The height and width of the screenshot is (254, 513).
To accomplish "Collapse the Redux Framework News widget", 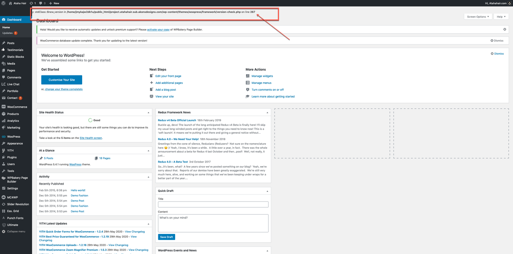I will coord(267,112).
